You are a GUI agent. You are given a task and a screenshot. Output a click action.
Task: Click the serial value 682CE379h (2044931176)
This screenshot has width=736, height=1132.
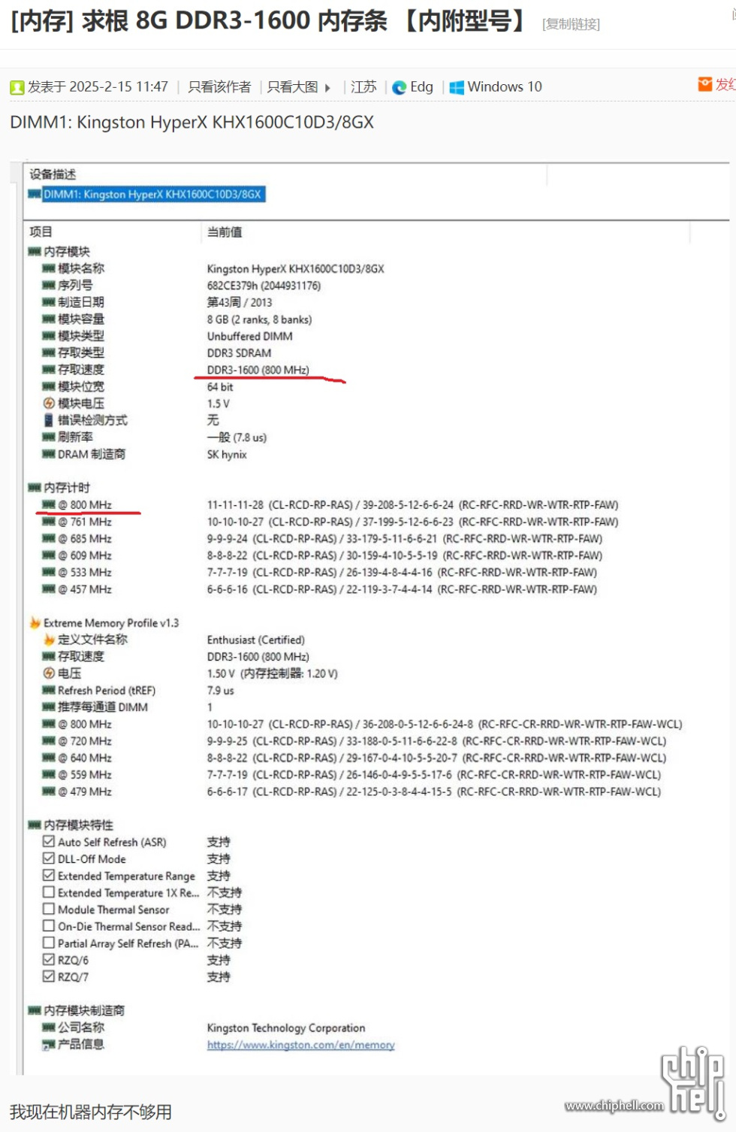coord(264,286)
